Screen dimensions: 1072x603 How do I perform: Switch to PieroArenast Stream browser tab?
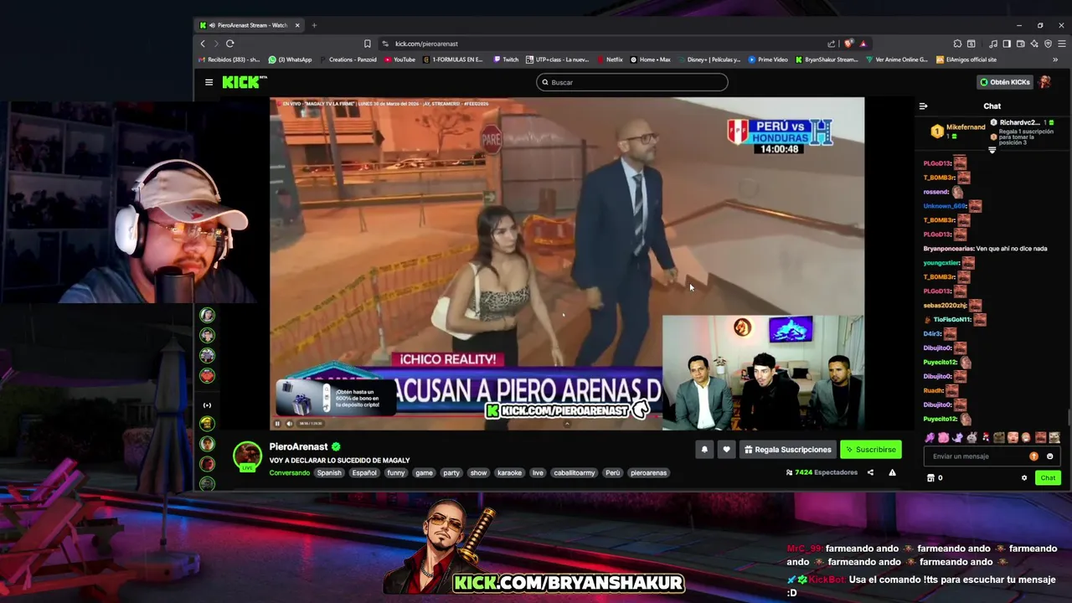pyautogui.click(x=250, y=25)
